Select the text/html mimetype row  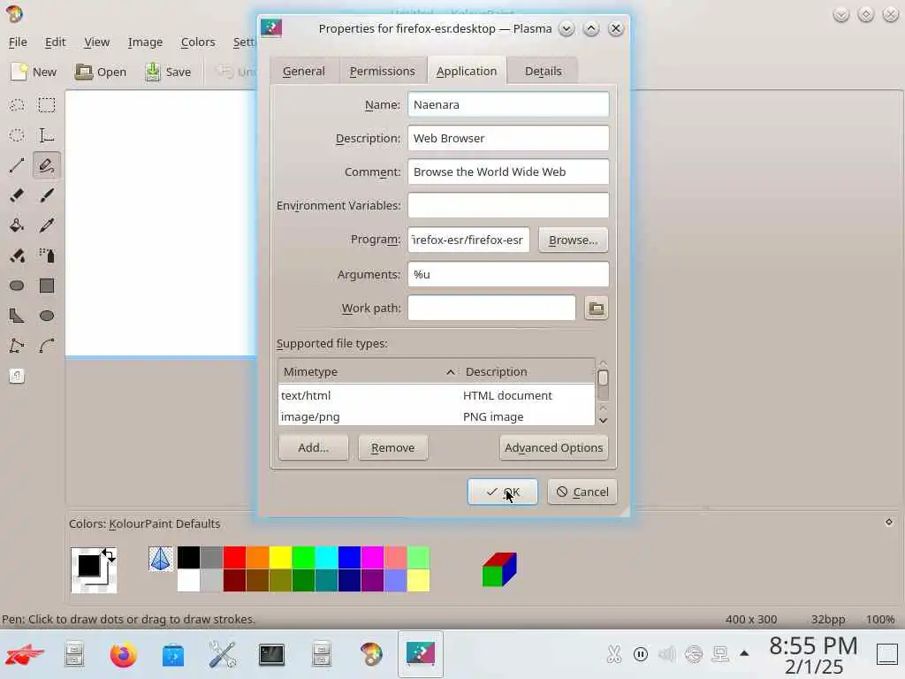click(437, 395)
